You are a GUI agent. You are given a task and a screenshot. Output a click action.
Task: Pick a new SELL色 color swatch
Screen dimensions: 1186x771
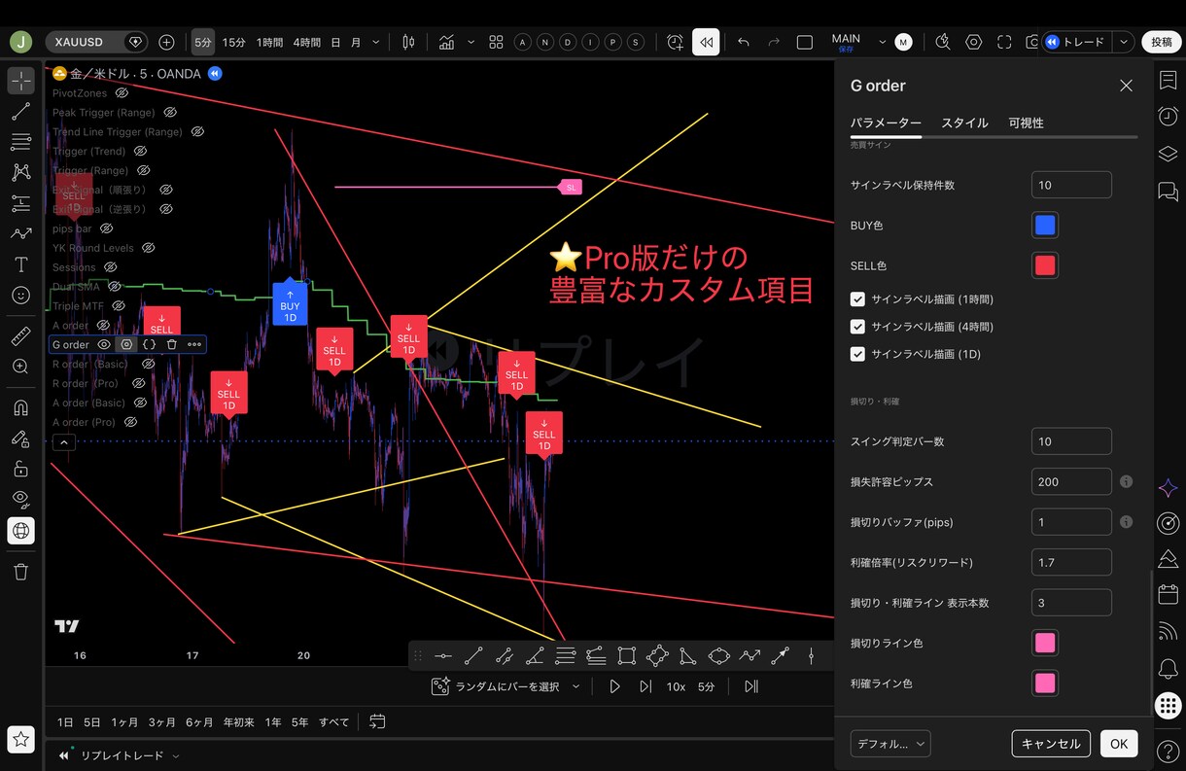[x=1045, y=265]
